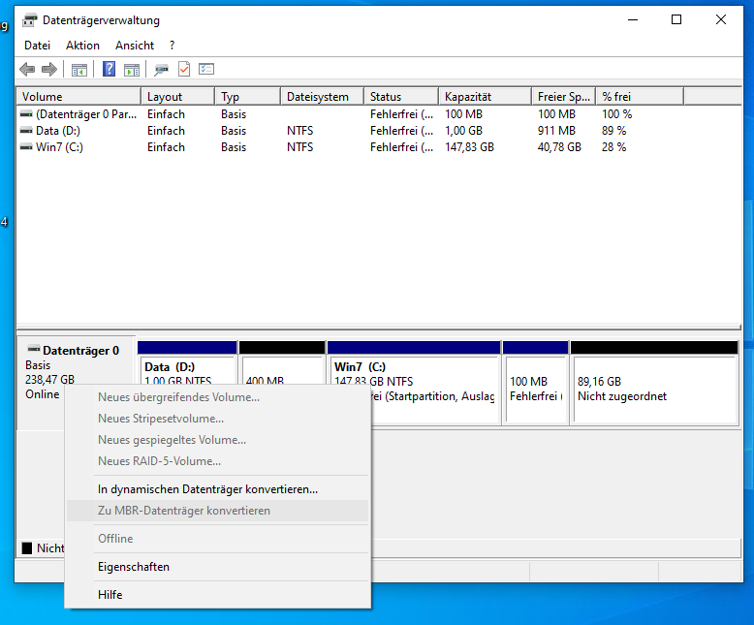Click the drive icon of Data (D:) row
Image resolution: width=754 pixels, height=625 pixels.
[x=26, y=131]
